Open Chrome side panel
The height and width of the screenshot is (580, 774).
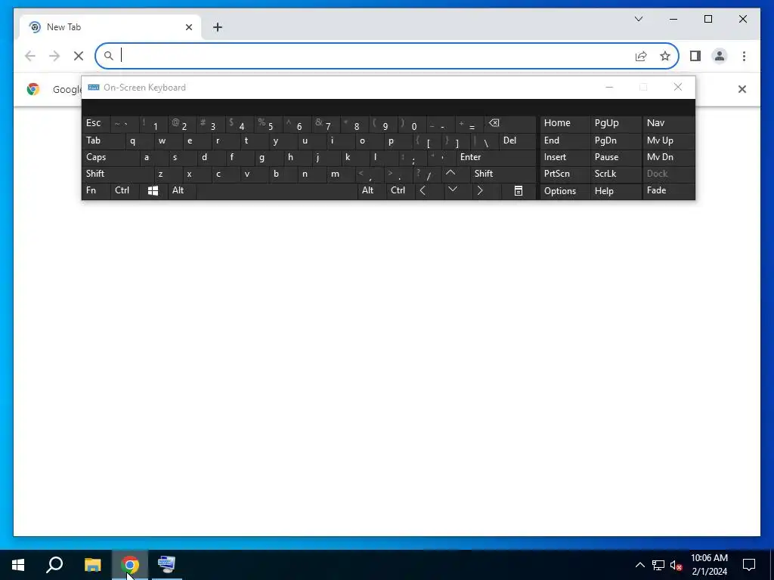pyautogui.click(x=695, y=56)
